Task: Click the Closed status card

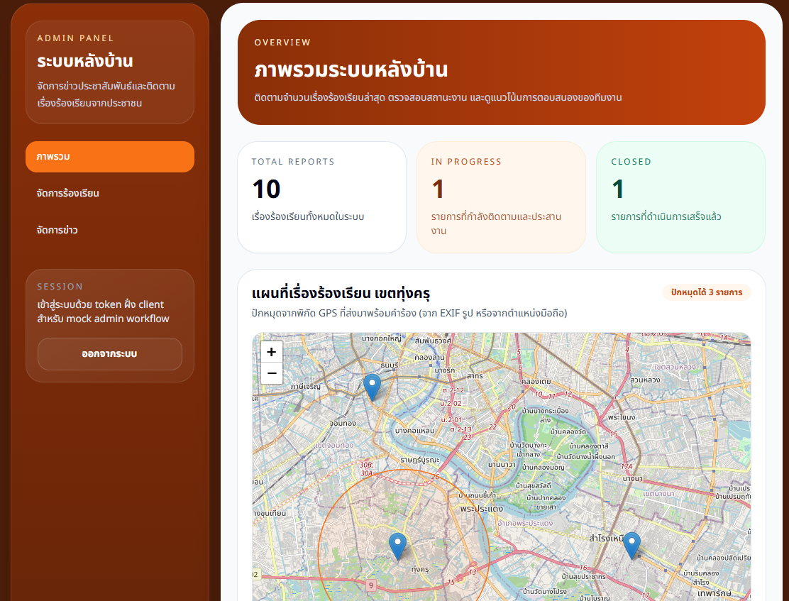Action: pos(681,197)
